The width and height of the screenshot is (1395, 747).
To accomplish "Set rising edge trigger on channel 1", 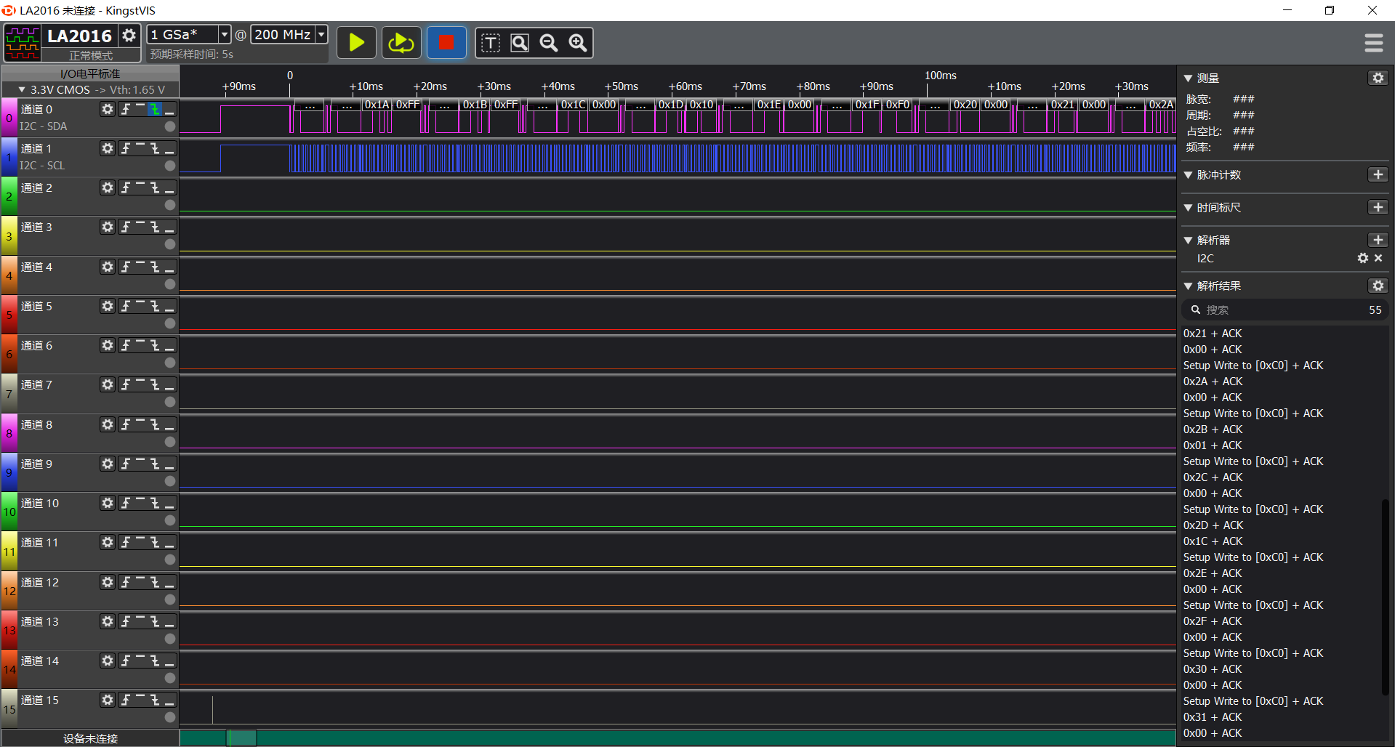I will click(126, 148).
